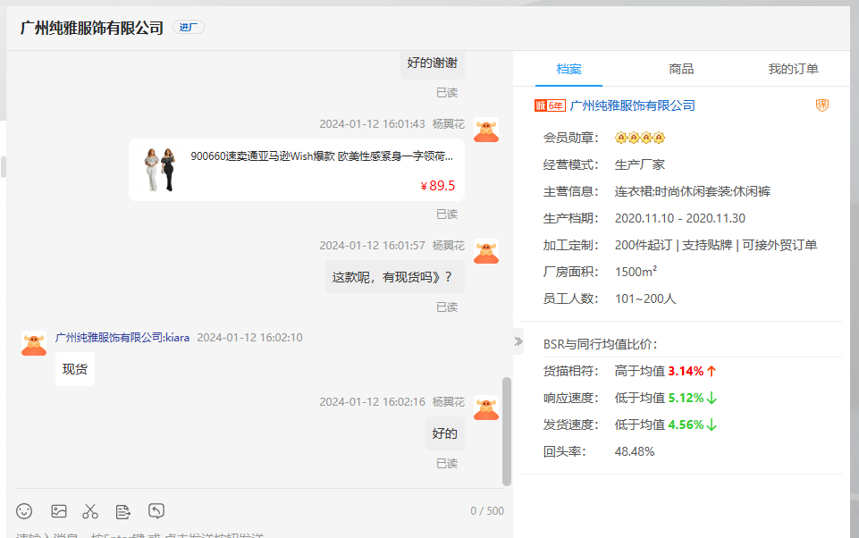Open the emoji picker in chat toolbar
Viewport: 859px width, 538px height.
(x=24, y=511)
